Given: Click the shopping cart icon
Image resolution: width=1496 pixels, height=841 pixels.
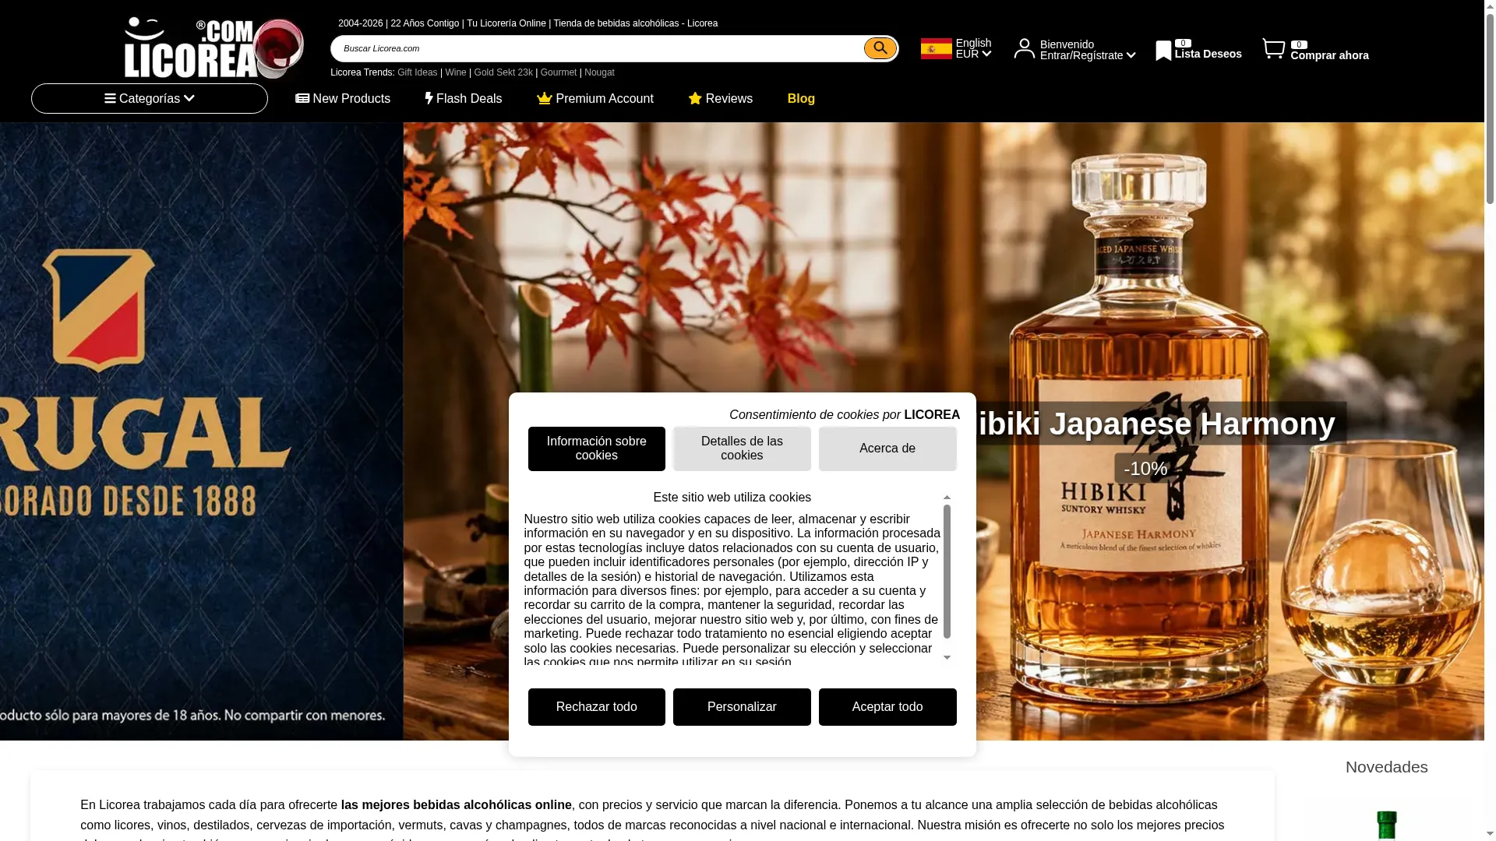Looking at the screenshot, I should pos(1273,48).
